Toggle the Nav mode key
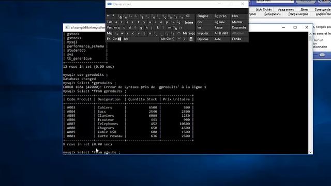Screen dimensions: 331x186 click(235, 16)
